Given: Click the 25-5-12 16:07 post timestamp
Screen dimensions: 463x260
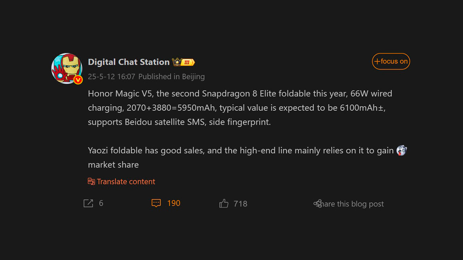Looking at the screenshot, I should [x=111, y=77].
